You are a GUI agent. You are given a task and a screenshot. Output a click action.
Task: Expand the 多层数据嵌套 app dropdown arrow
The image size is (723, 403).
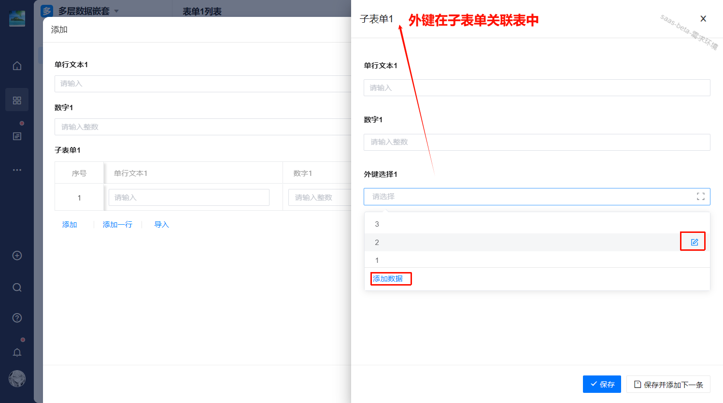pos(116,11)
